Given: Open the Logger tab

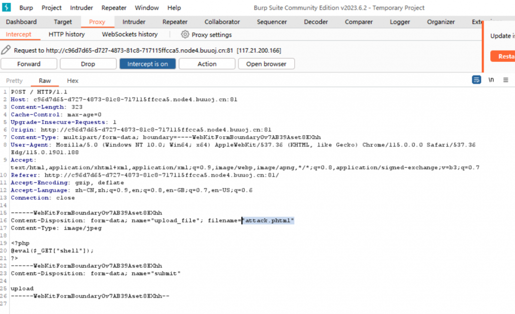Looking at the screenshot, I should point(400,22).
